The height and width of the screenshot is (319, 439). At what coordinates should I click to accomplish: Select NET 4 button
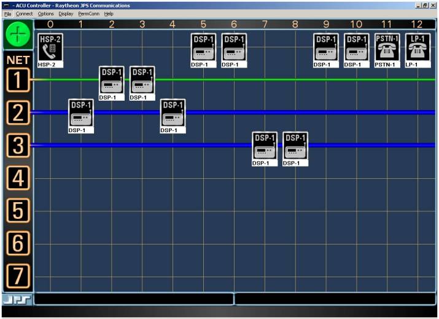pos(18,179)
